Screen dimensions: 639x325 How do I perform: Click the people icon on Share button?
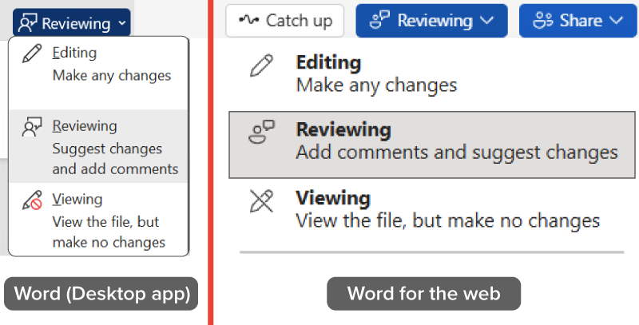[x=542, y=20]
